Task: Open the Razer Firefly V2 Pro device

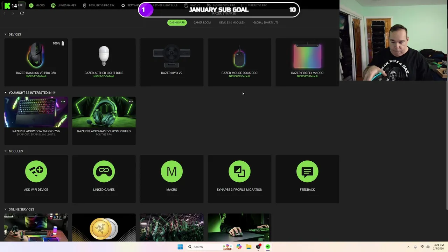Action: (307, 62)
